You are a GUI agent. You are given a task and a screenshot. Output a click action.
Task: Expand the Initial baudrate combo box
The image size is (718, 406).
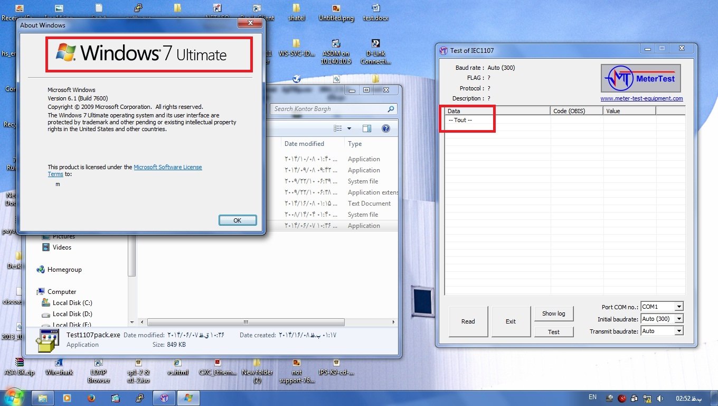[678, 319]
